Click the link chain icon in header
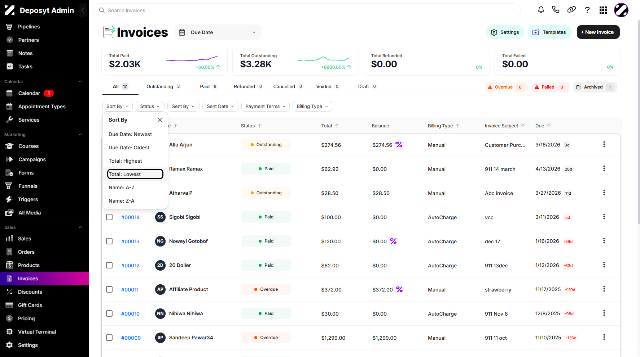The width and height of the screenshot is (640, 357). [x=571, y=10]
